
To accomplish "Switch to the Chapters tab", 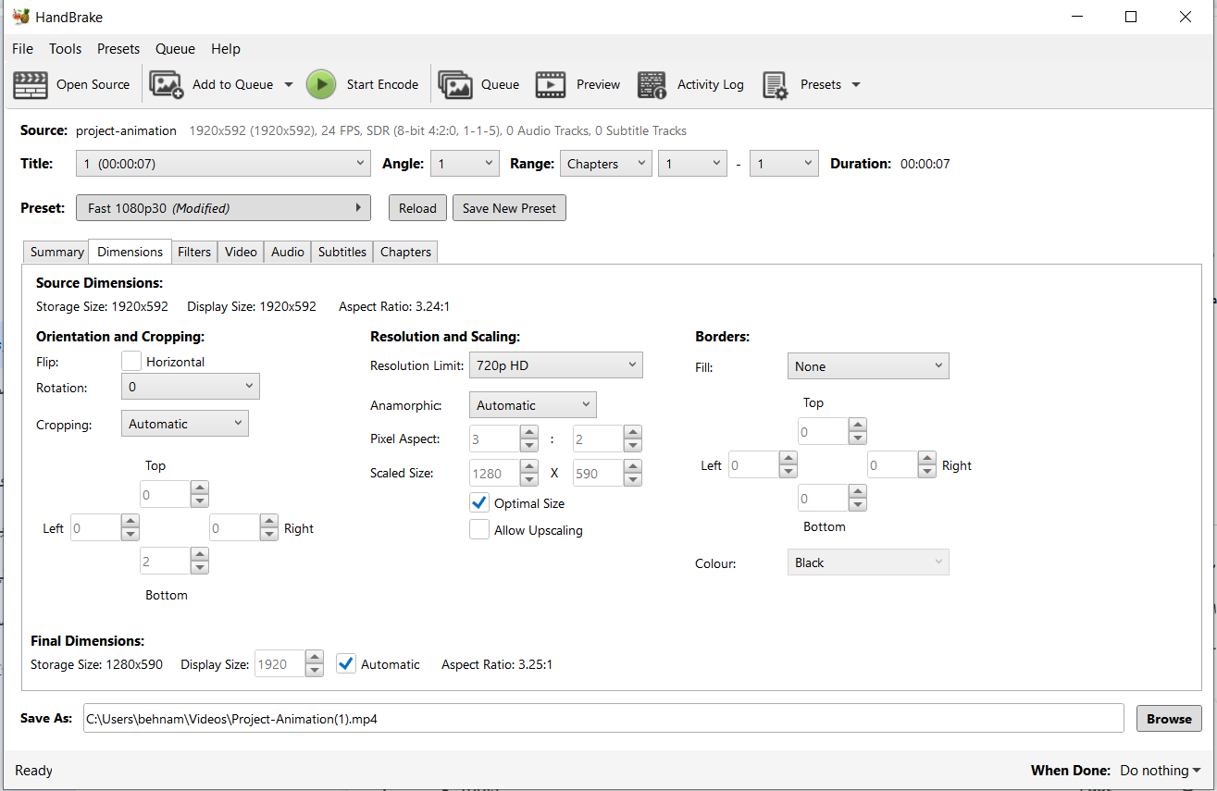I will (405, 252).
